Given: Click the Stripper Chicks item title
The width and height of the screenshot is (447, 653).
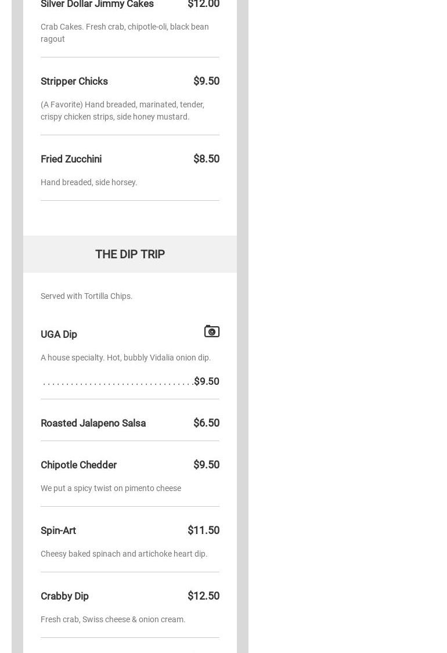Looking at the screenshot, I should [x=74, y=81].
